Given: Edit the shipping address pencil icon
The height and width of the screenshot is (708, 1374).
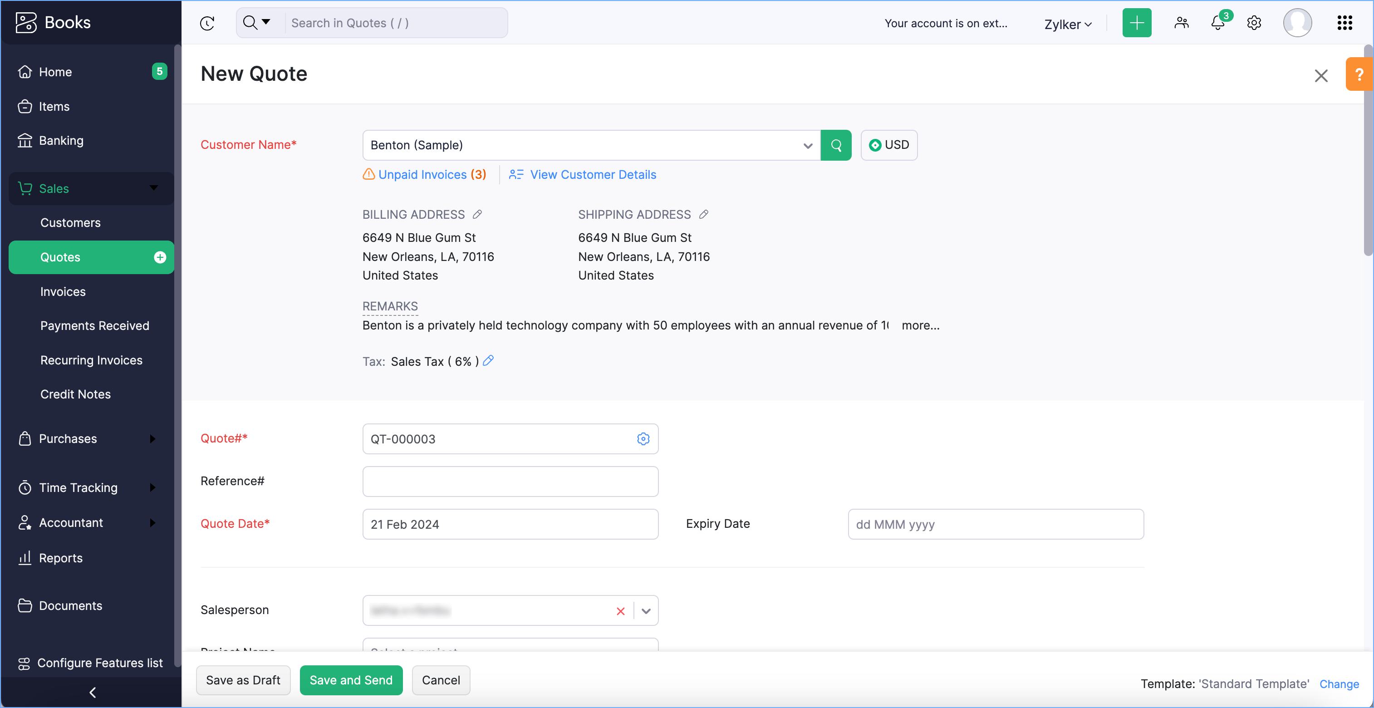Looking at the screenshot, I should pos(703,215).
